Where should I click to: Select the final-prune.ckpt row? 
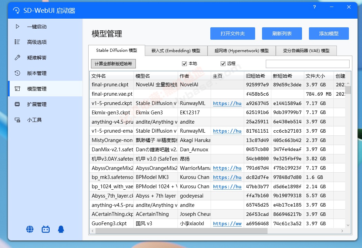click(218, 85)
